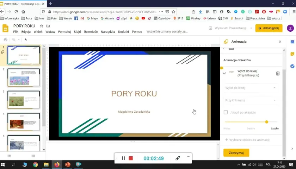The height and width of the screenshot is (169, 296).
Task: Click the PORY ROKU title on slide
Action: (134, 94)
